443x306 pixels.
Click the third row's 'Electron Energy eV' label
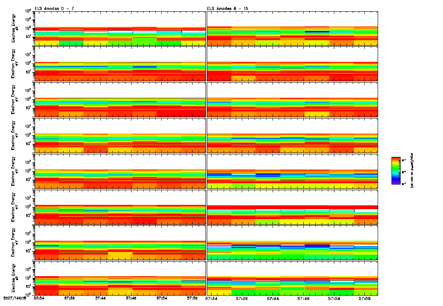point(15,100)
